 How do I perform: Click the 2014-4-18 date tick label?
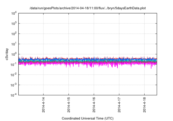point(144,105)
